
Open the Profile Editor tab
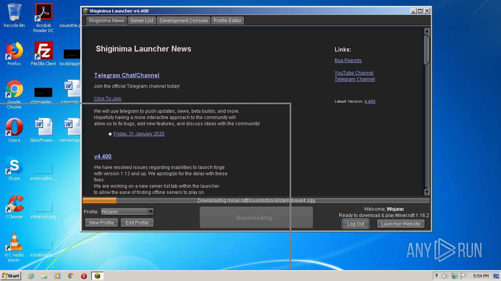227,21
